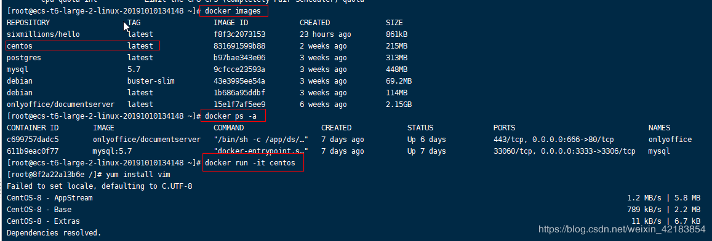Click '2 weeks ago' created value
Image resolution: width=712 pixels, height=241 pixels.
click(x=323, y=46)
